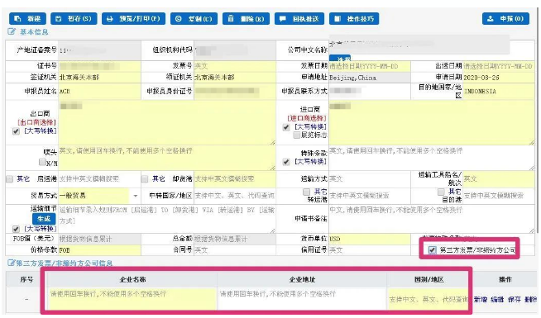This screenshot has width=541, height=318.
Task: Click the 申请地址 Beijing,China field
Action: coord(370,78)
